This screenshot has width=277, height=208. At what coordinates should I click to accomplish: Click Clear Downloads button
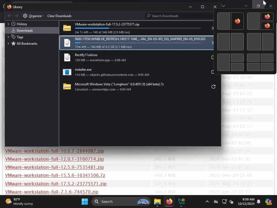click(x=59, y=16)
